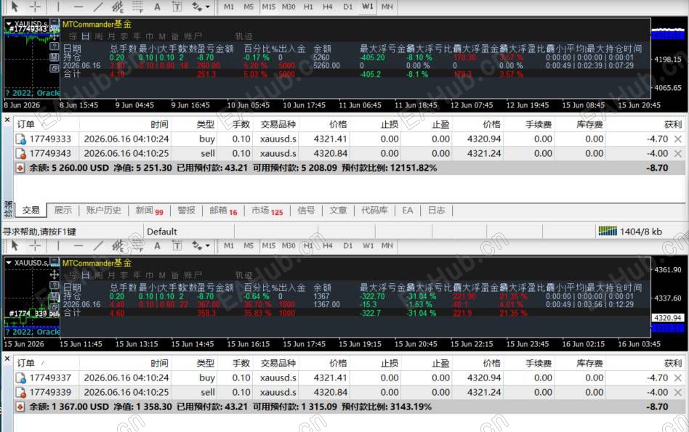Pick the vertical line tool in upper toolbar

tap(58, 7)
